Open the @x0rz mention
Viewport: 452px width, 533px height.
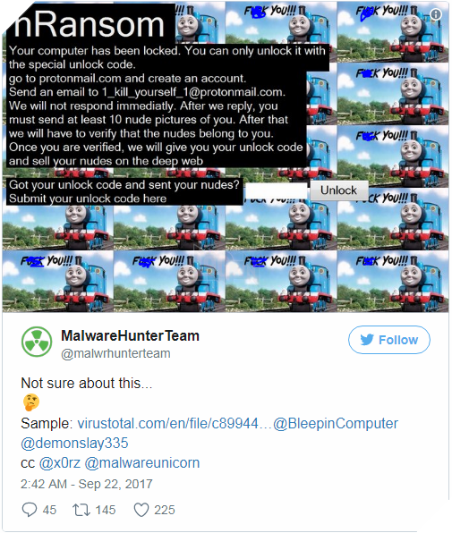pos(60,463)
